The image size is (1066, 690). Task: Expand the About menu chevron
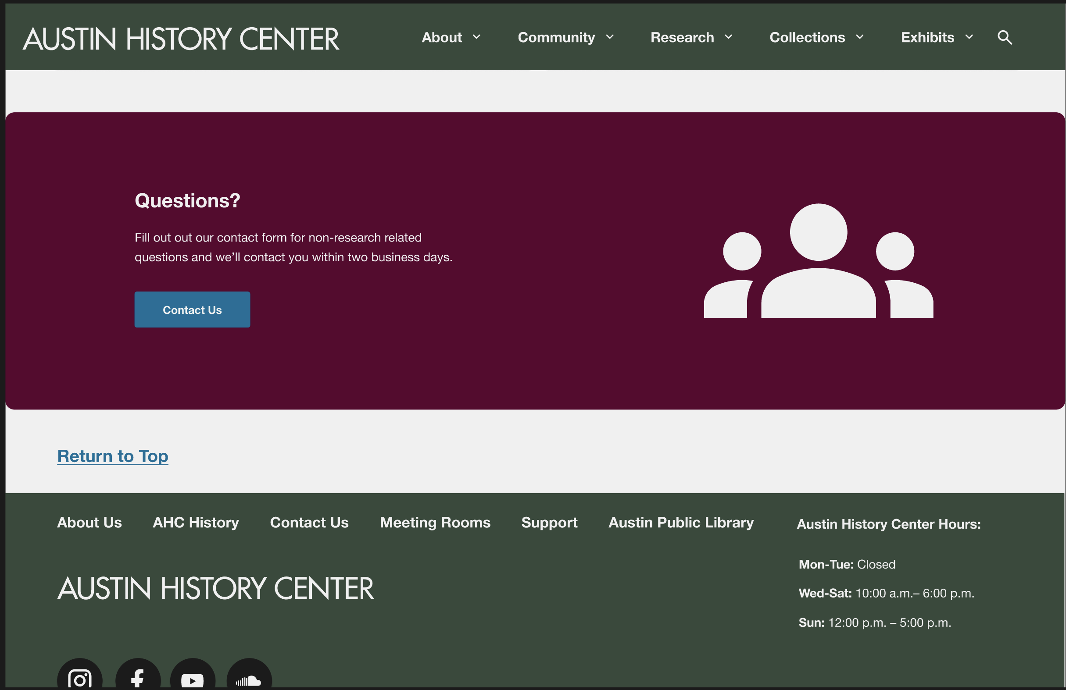coord(476,37)
